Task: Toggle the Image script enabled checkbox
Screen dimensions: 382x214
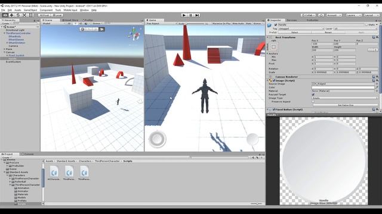Action: pos(274,80)
